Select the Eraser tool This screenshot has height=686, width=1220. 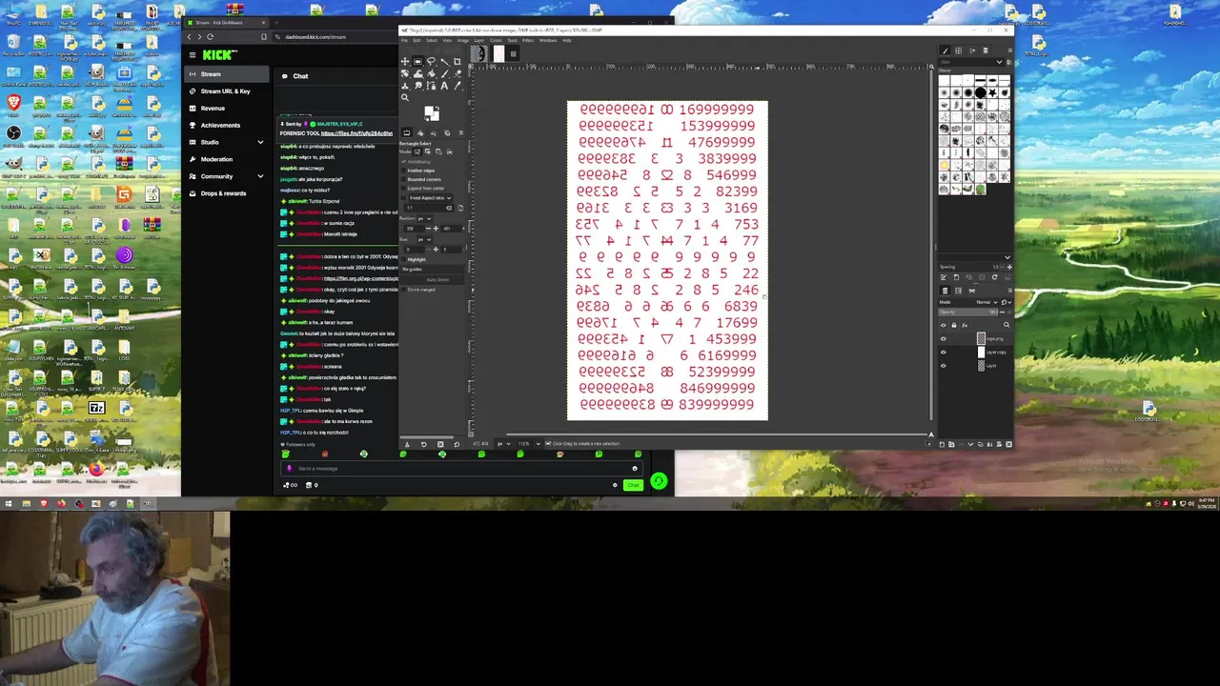pyautogui.click(x=457, y=73)
